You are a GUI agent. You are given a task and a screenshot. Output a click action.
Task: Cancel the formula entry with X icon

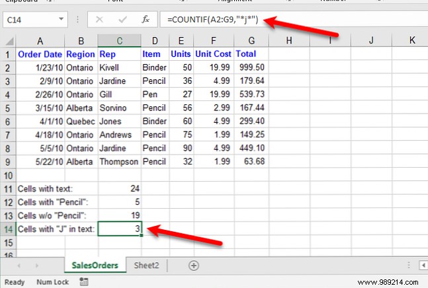click(x=99, y=19)
